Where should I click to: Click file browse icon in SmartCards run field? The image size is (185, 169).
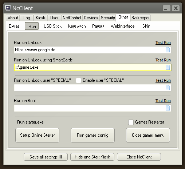point(168,67)
